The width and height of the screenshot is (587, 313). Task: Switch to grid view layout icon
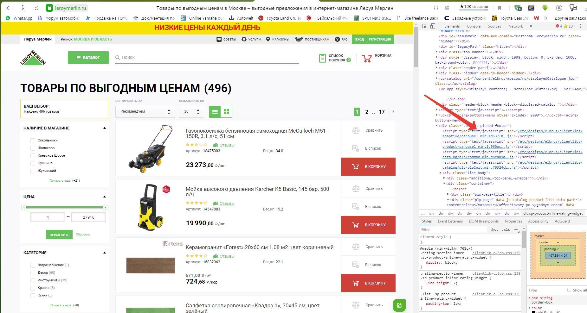point(226,112)
